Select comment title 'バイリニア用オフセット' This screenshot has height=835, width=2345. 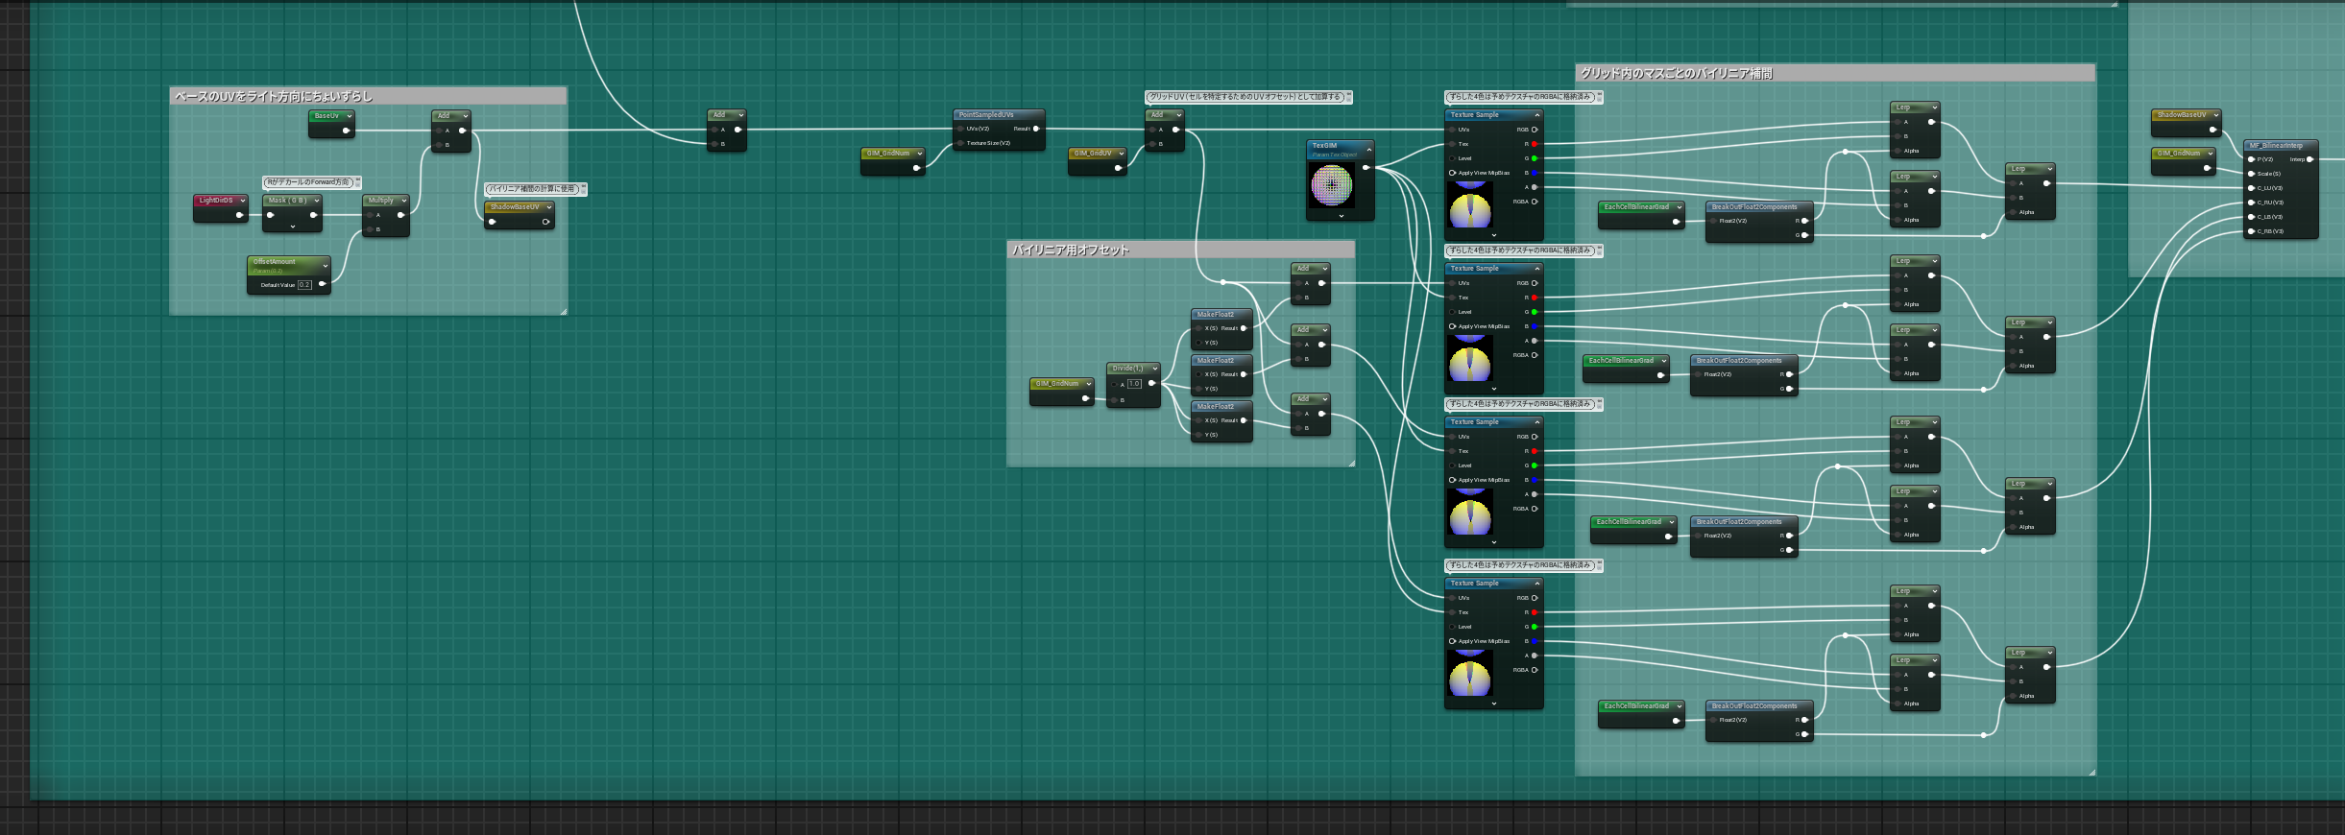point(1071,250)
